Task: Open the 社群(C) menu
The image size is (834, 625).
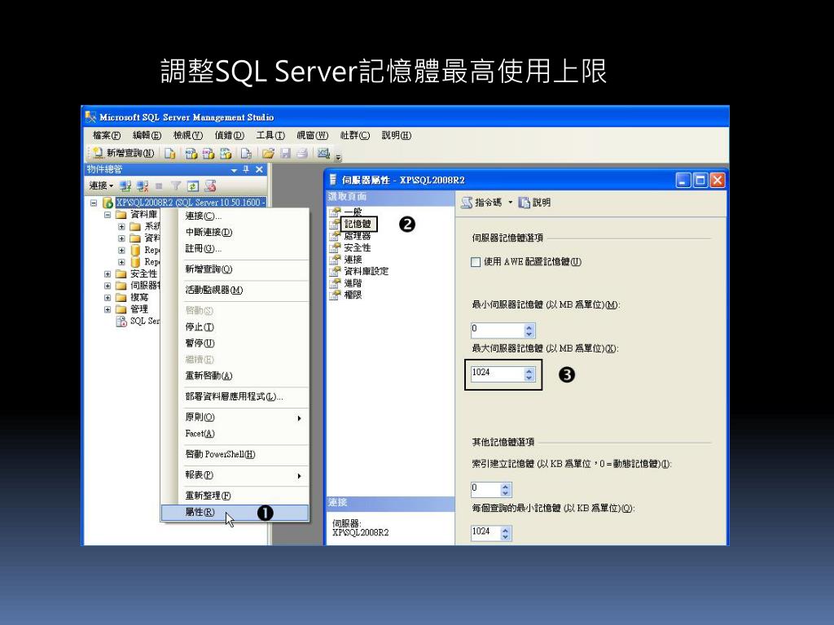Action: click(x=355, y=136)
